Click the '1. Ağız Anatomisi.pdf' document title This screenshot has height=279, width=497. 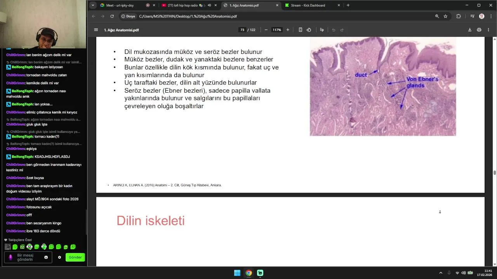[121, 30]
